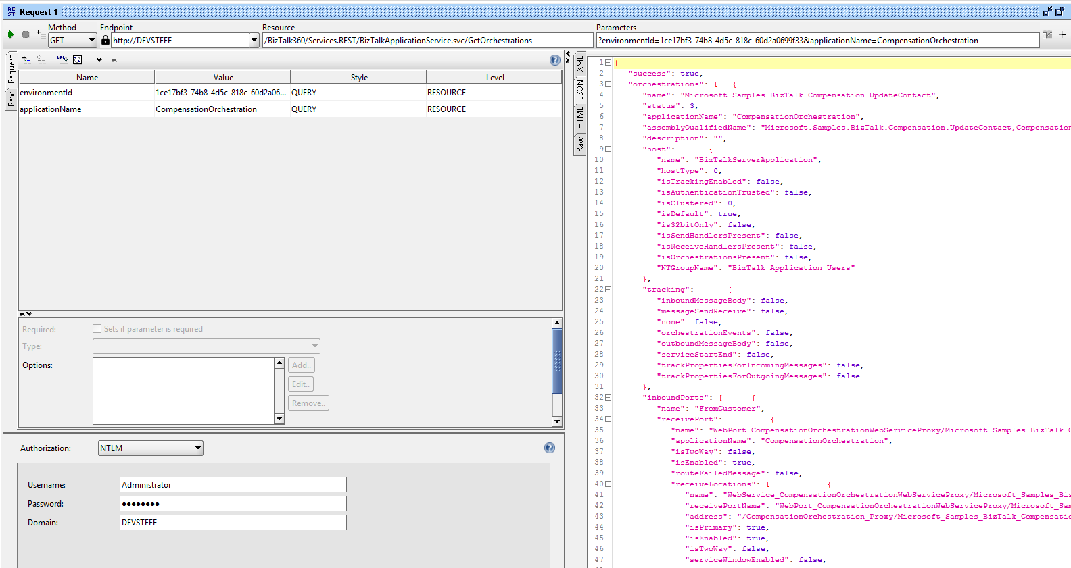
Task: Click the extract parameters from URL icon
Action: click(x=62, y=60)
